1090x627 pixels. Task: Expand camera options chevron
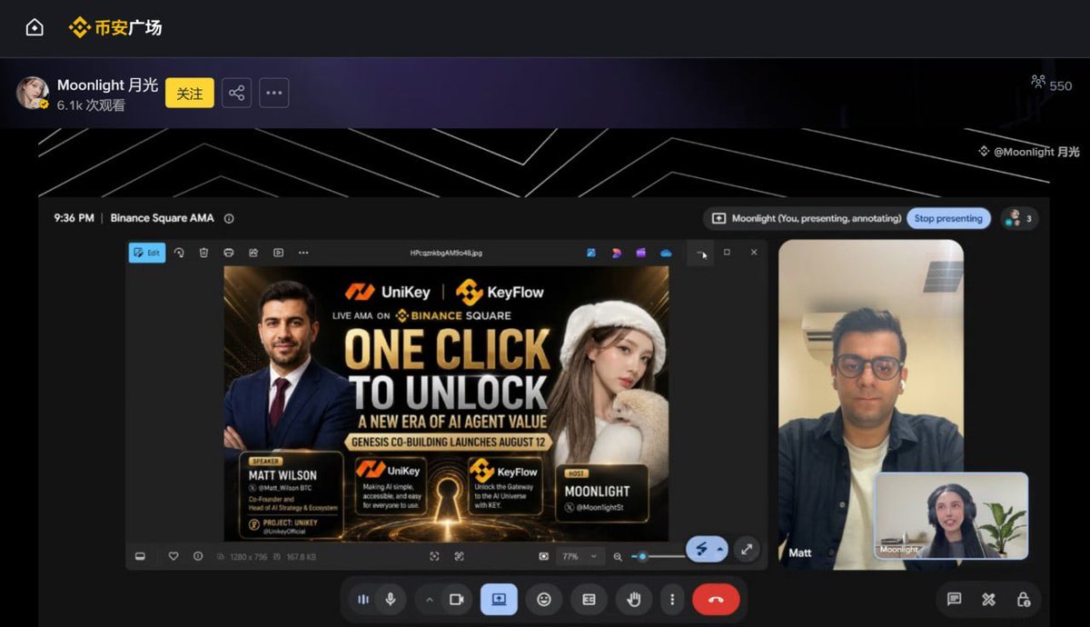click(x=429, y=599)
